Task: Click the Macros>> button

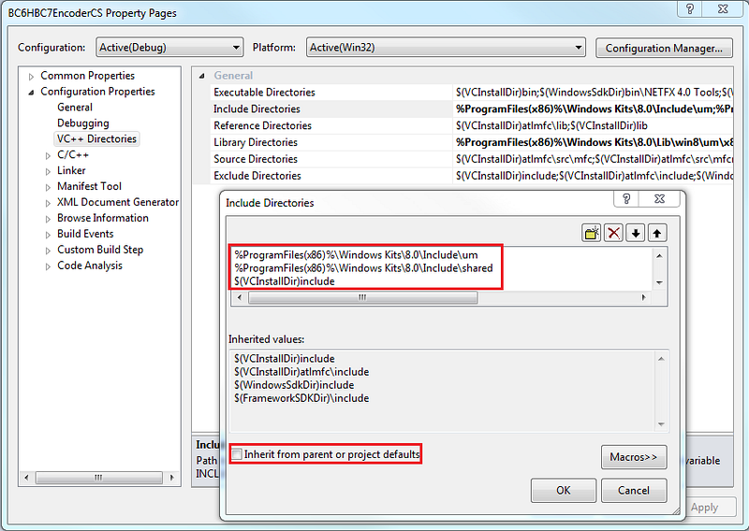Action: click(634, 457)
